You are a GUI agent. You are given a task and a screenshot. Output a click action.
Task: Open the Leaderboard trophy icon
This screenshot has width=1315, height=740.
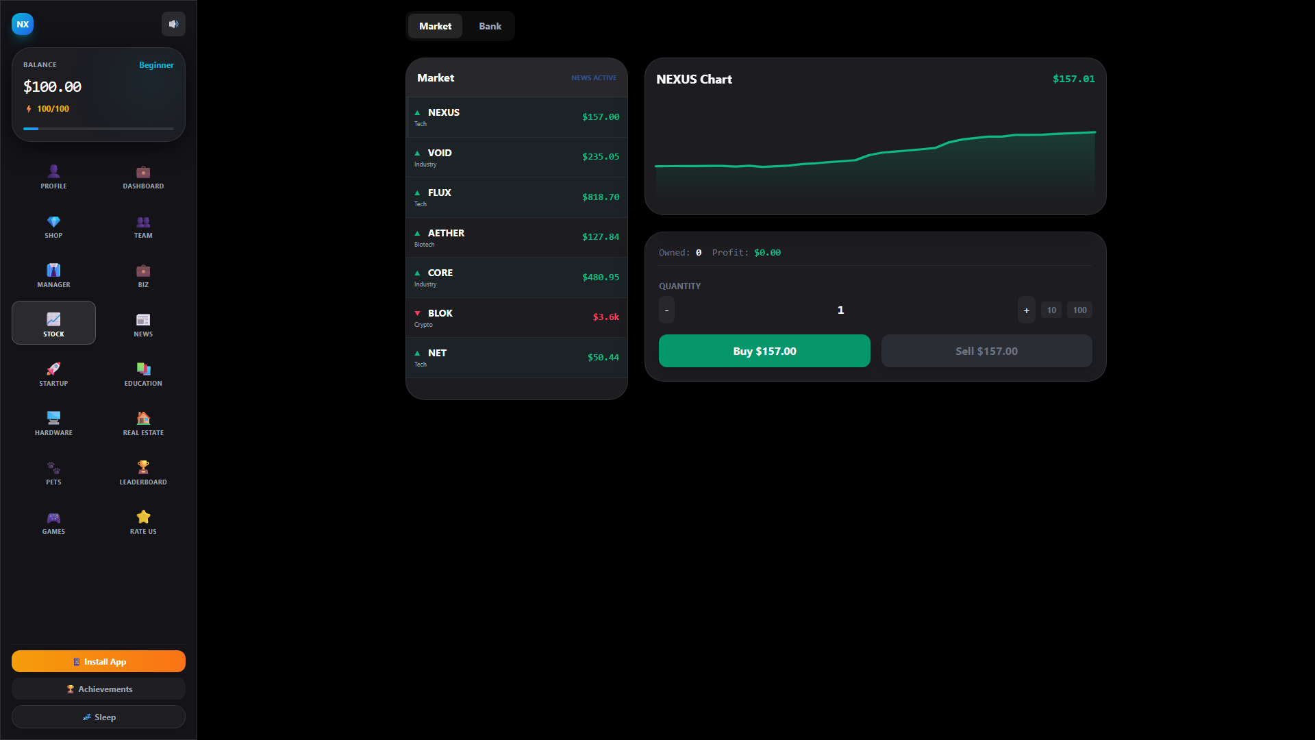coord(143,471)
